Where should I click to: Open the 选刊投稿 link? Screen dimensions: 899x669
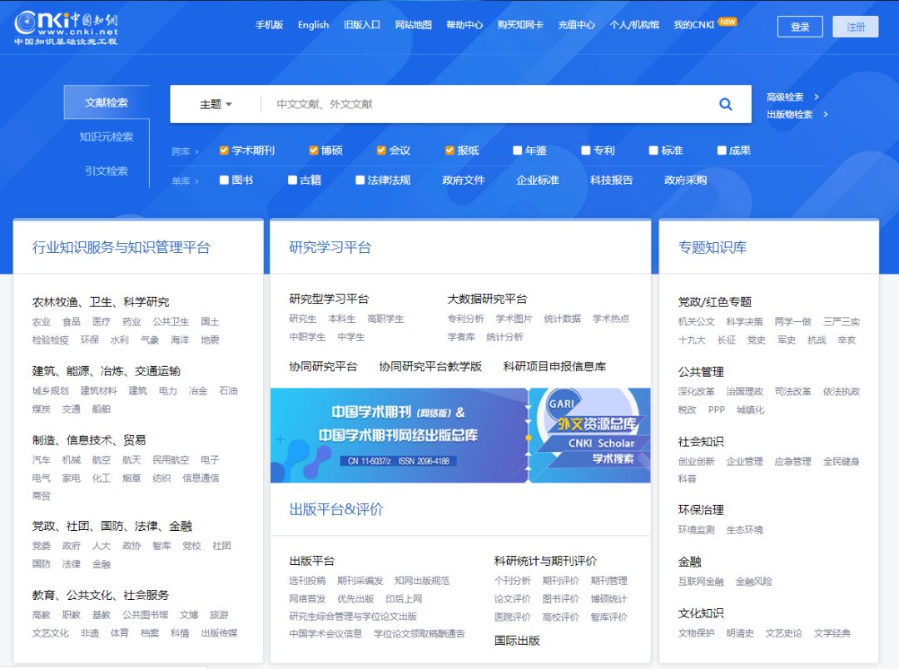coord(307,581)
